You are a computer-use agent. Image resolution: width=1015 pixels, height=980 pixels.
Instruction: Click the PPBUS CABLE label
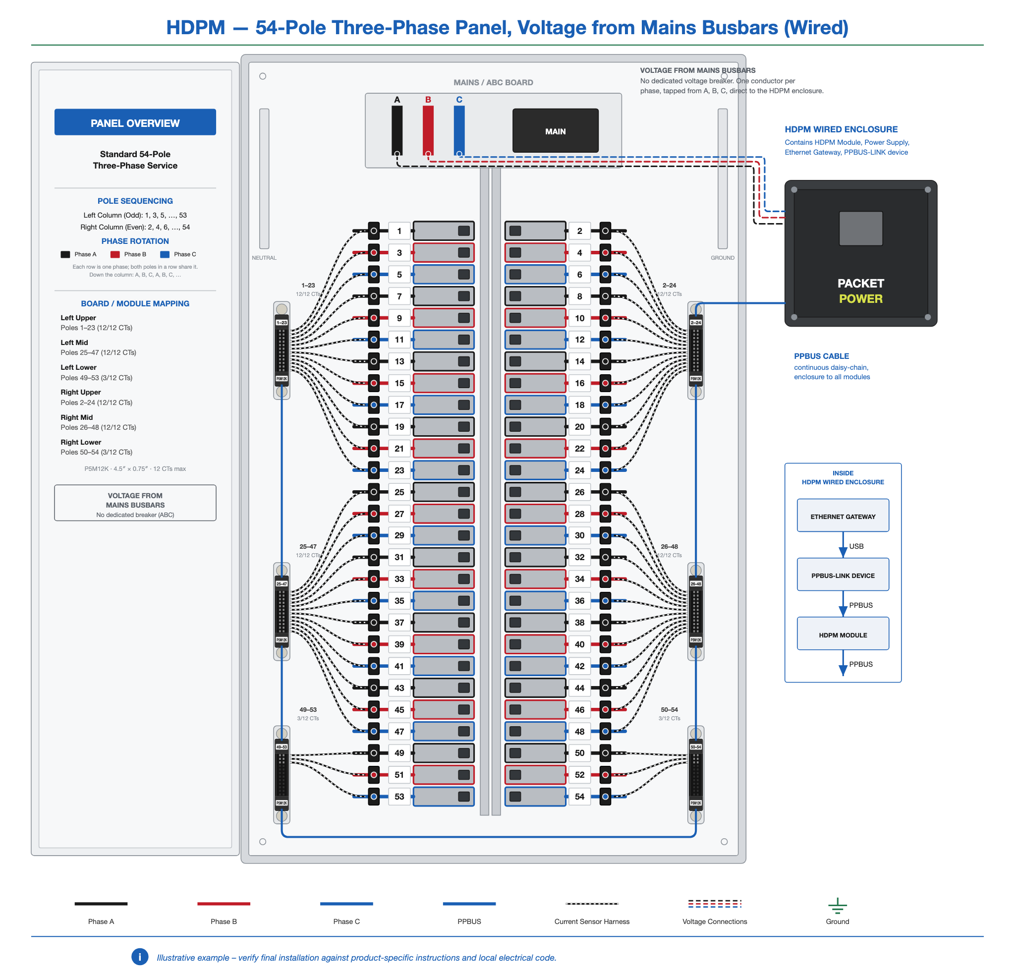pyautogui.click(x=821, y=356)
